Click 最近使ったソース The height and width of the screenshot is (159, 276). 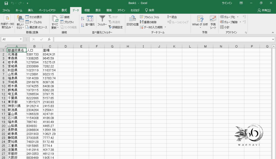point(36,27)
